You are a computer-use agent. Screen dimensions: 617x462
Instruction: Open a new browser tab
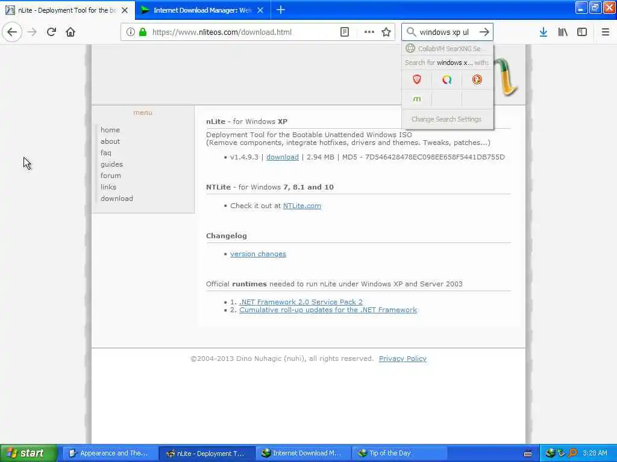(x=281, y=10)
